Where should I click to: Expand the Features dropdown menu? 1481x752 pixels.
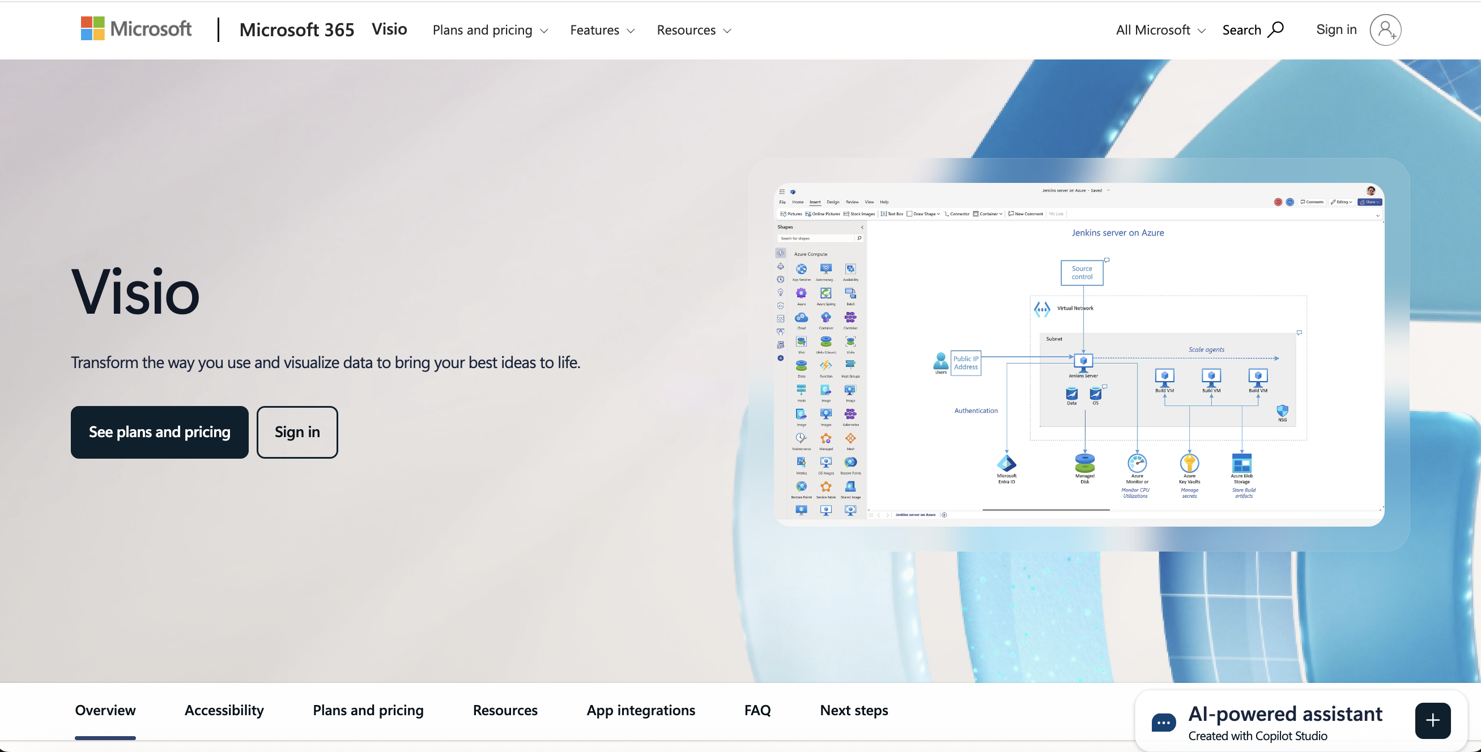(602, 30)
